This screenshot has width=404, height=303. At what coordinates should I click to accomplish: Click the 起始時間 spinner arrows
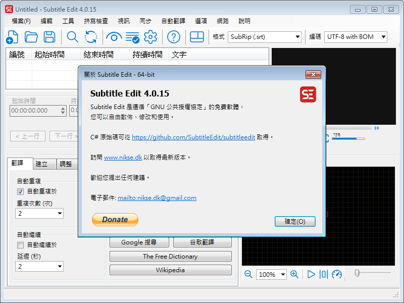tap(63, 111)
